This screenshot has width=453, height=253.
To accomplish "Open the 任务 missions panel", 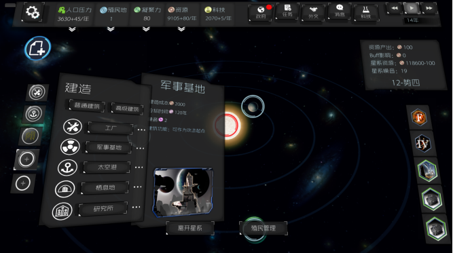I will [287, 12].
